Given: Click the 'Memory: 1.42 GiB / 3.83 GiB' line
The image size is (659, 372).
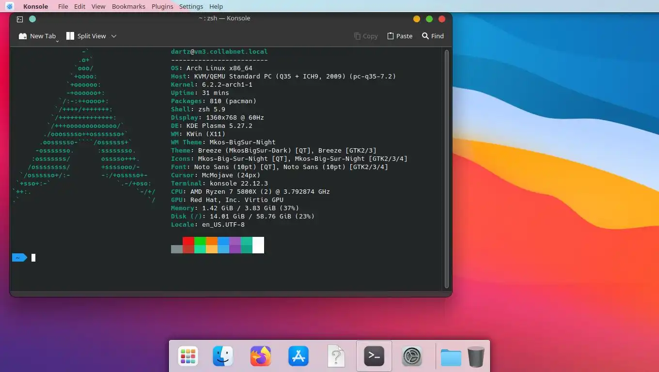Looking at the screenshot, I should pyautogui.click(x=235, y=208).
